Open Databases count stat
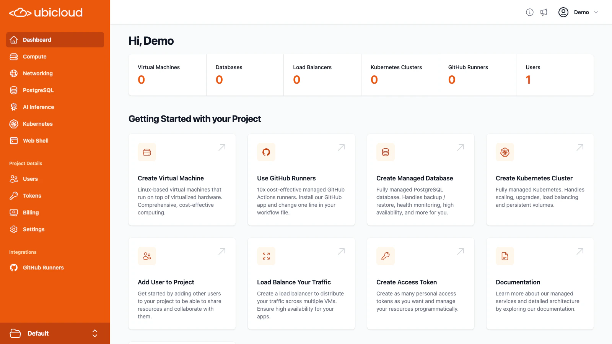This screenshot has width=612, height=344. (245, 75)
